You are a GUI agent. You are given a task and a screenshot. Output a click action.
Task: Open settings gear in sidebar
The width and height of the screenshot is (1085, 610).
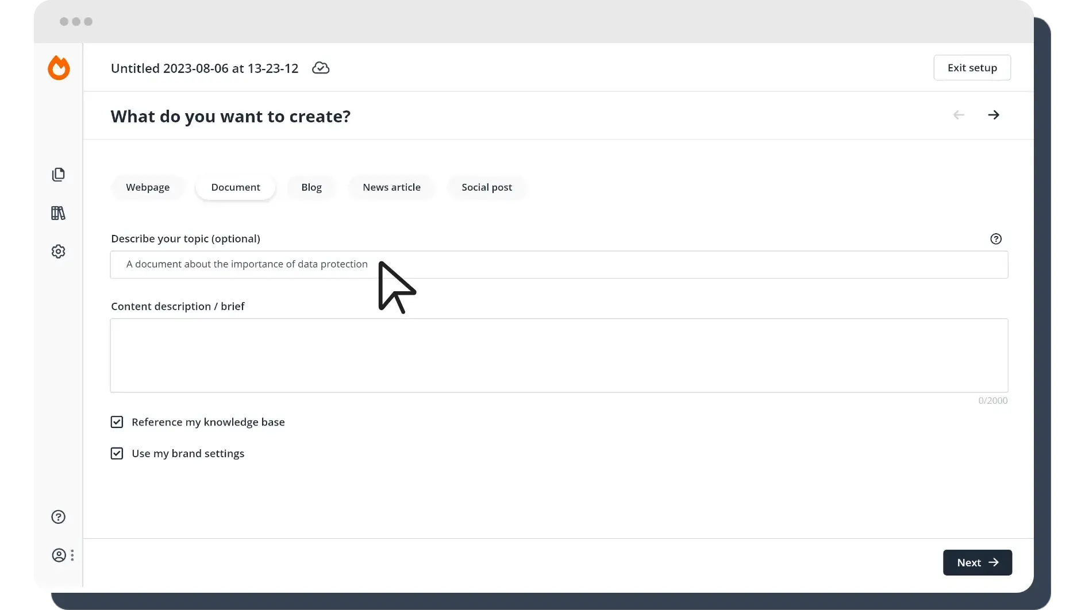tap(58, 252)
